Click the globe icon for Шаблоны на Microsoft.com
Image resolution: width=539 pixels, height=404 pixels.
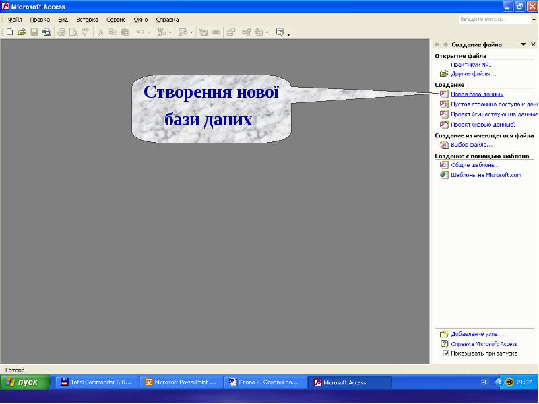[444, 175]
